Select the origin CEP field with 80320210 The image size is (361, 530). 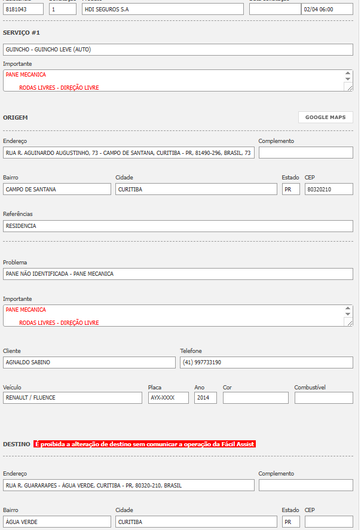point(328,189)
